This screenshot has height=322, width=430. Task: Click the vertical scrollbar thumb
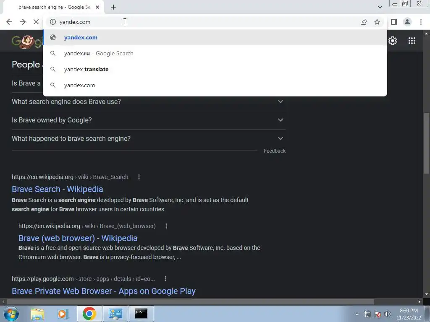point(426,143)
